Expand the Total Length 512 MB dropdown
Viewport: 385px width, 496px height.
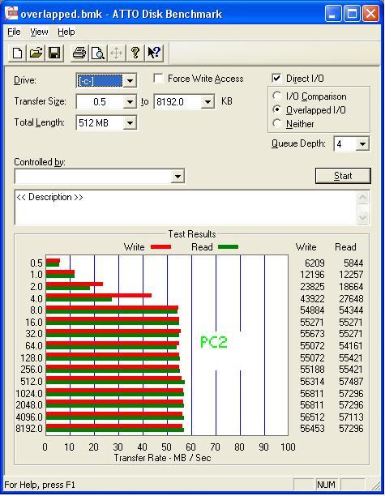pyautogui.click(x=130, y=122)
